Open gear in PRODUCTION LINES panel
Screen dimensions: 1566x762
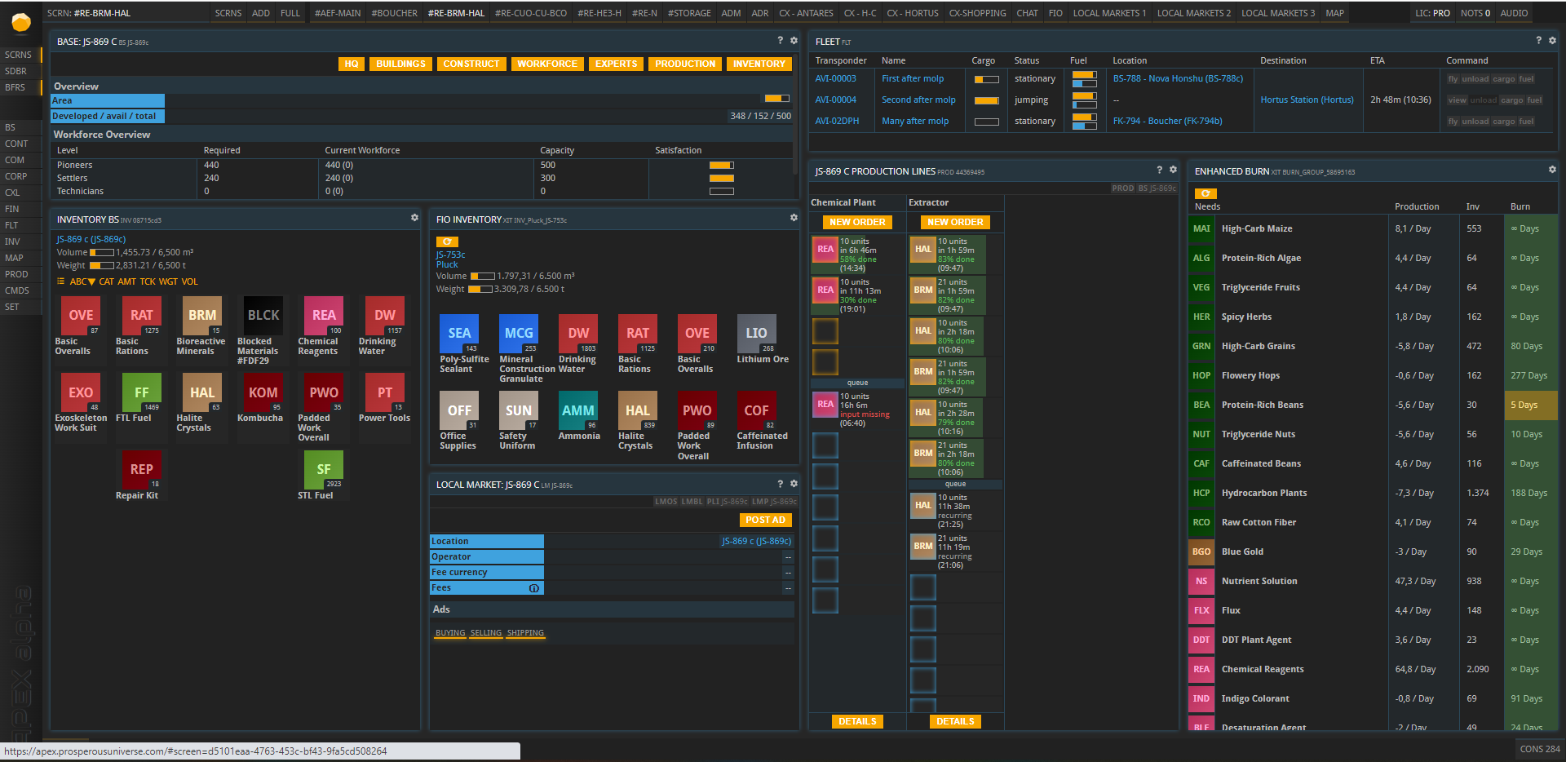(x=1173, y=170)
